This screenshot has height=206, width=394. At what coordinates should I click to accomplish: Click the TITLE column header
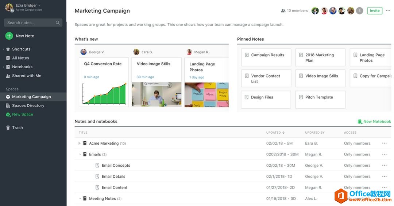tap(83, 132)
